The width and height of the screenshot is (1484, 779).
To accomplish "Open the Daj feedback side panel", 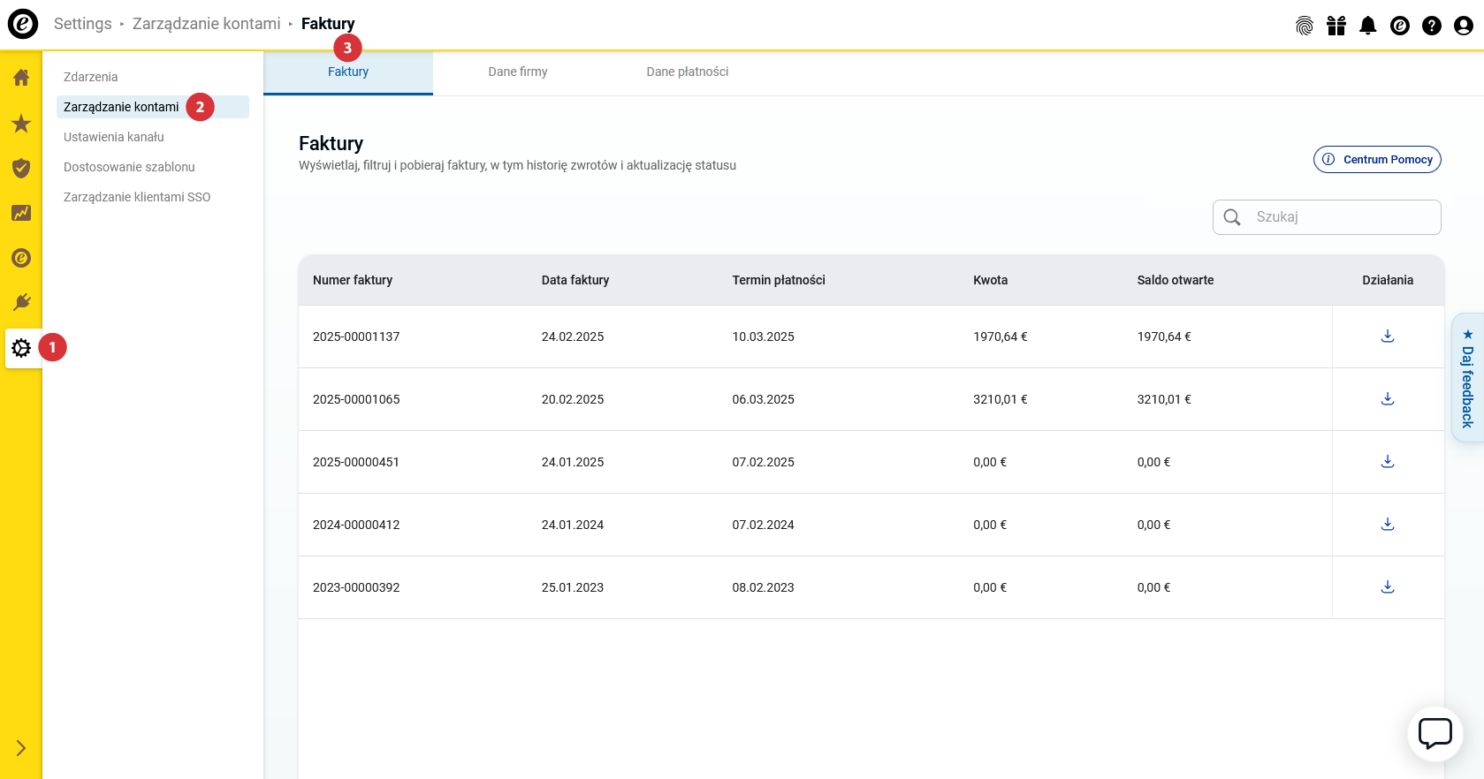I will 1467,378.
